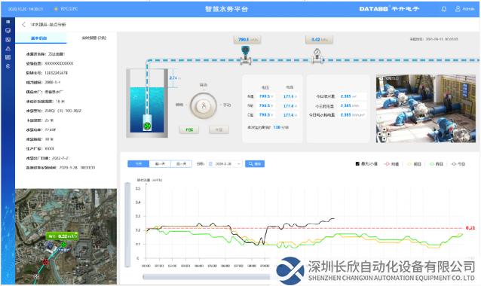Click the 790.1 flow value label

tap(247, 39)
